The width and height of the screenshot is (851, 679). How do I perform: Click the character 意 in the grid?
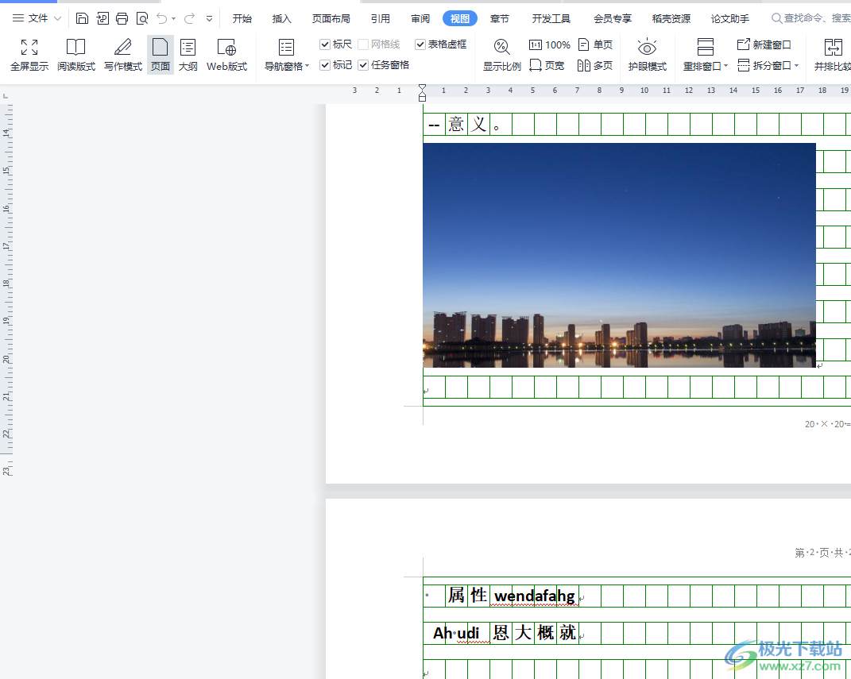[456, 124]
